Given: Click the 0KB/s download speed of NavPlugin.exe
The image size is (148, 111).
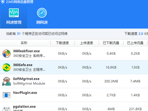Looking at the screenshot, I should click(63, 95).
